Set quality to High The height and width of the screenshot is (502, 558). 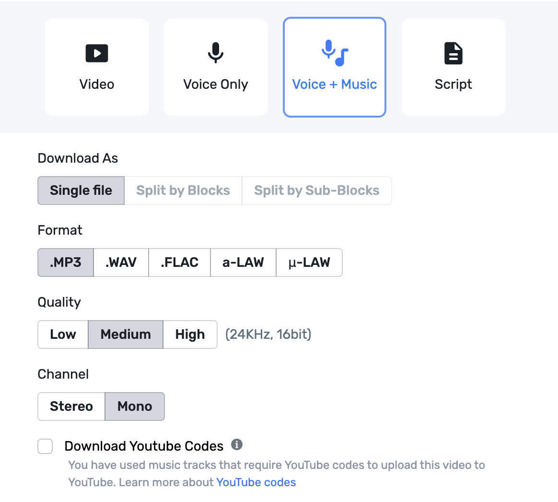(189, 335)
